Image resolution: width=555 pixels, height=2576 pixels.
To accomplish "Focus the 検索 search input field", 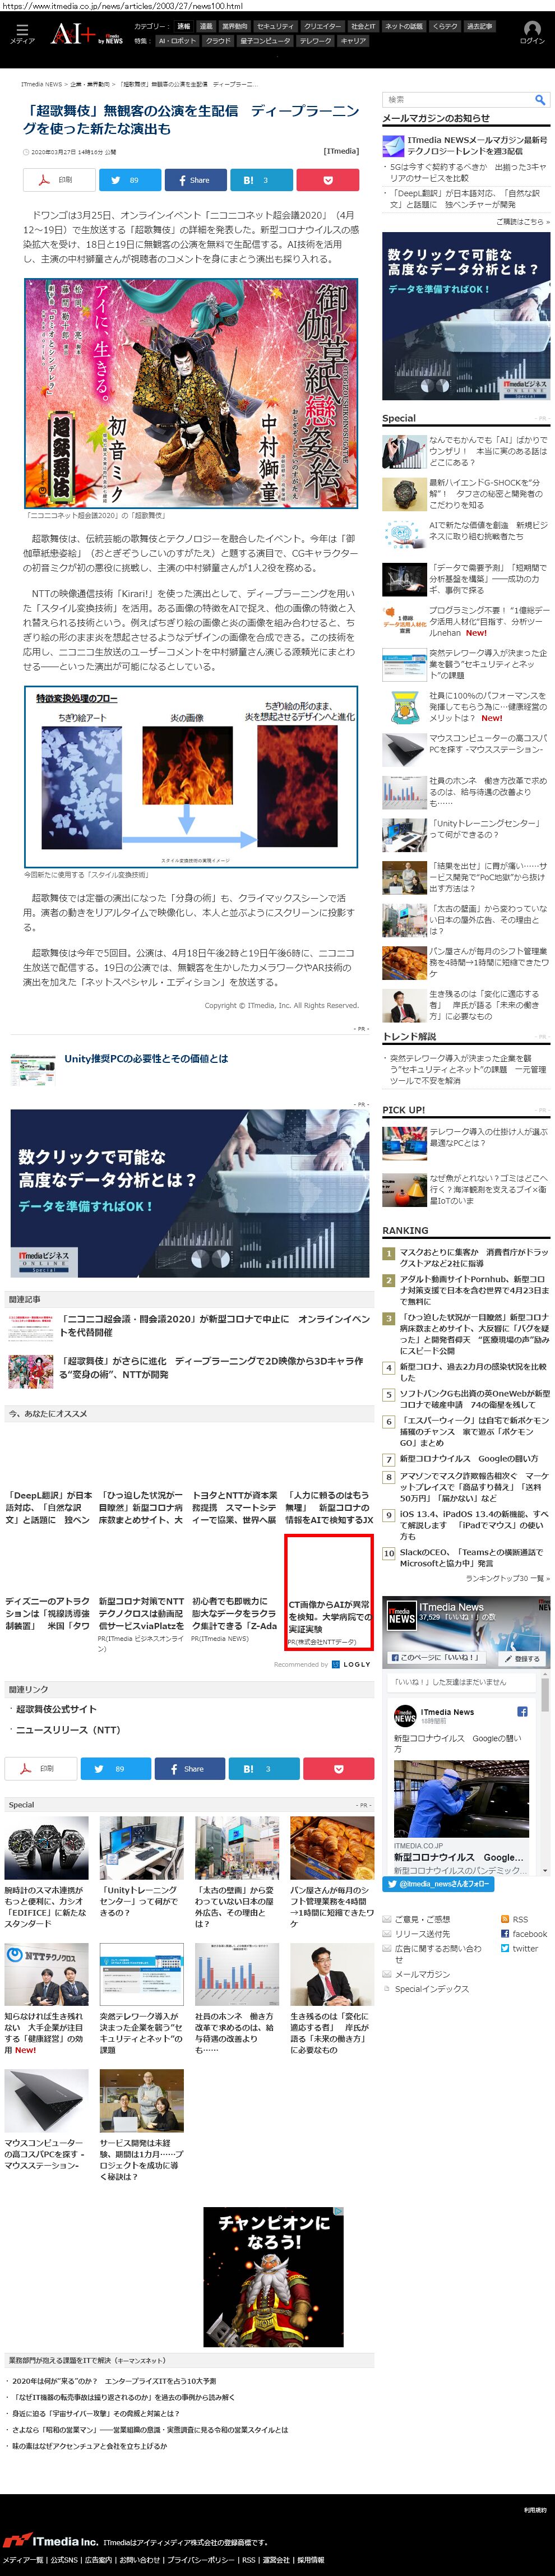I will click(x=456, y=100).
